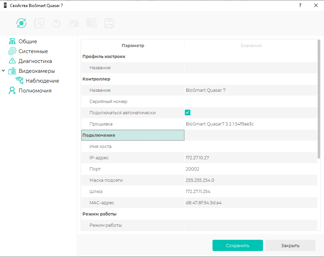Image resolution: width=324 pixels, height=257 pixels.
Task: Click the user icon beside Полномочия
Action: (x=12, y=91)
